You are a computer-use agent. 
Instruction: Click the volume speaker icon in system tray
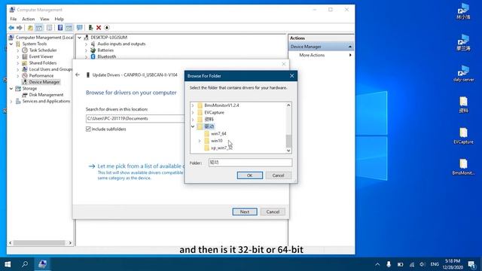423,264
